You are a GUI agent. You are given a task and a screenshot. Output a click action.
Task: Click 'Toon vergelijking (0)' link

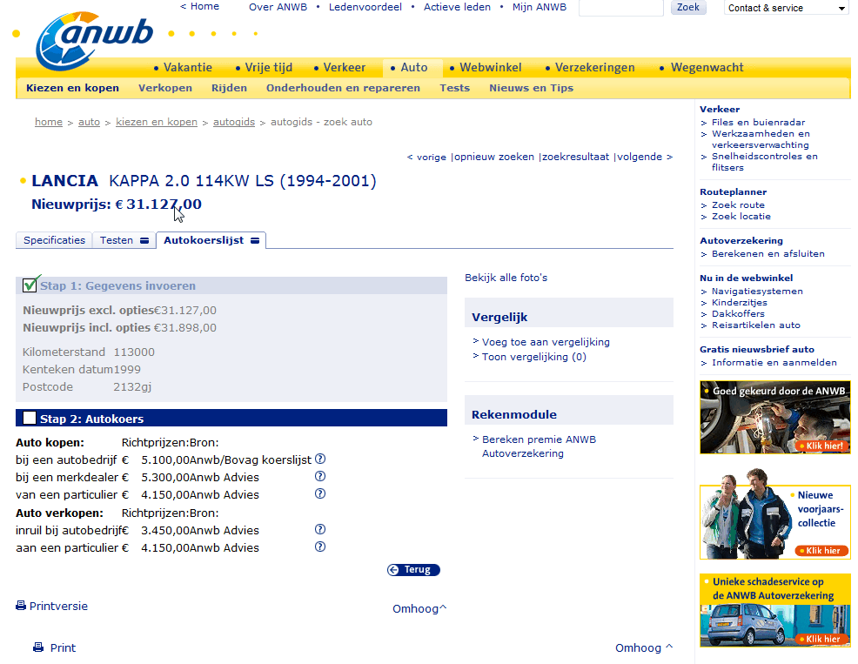pyautogui.click(x=534, y=357)
